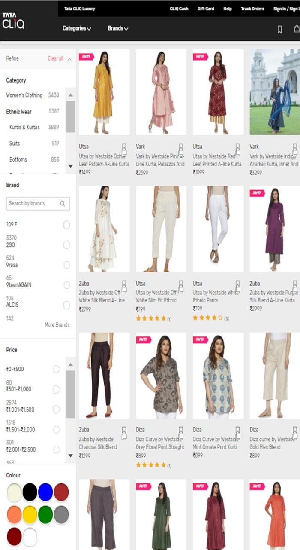Select the 9rasa brand radio button
Screen dimensions: 300x550
pyautogui.click(x=66, y=265)
